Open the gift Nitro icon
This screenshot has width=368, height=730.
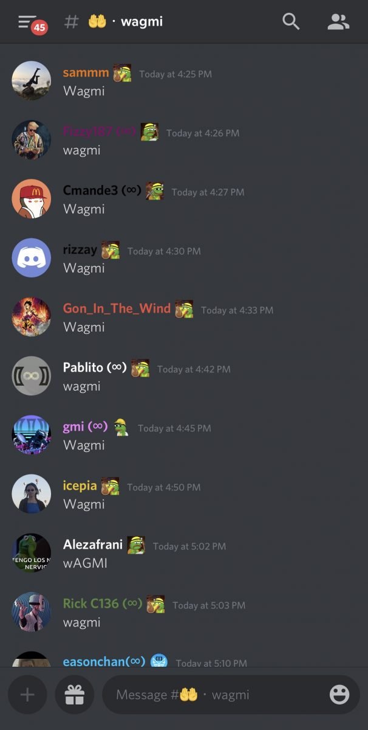click(x=75, y=695)
